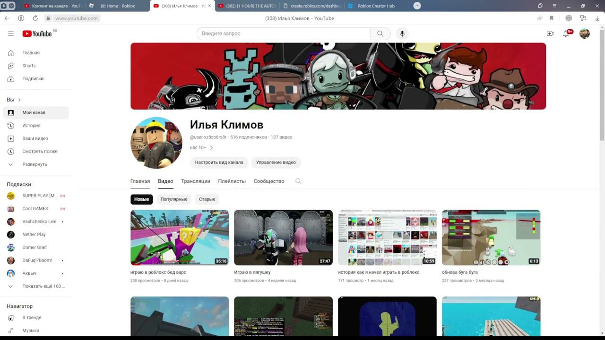
Task: Open thumbnail Играю в лягушку
Action: pyautogui.click(x=283, y=238)
